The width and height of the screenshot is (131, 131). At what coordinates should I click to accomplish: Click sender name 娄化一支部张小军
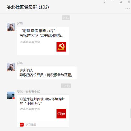pyautogui.click(x=28, y=92)
